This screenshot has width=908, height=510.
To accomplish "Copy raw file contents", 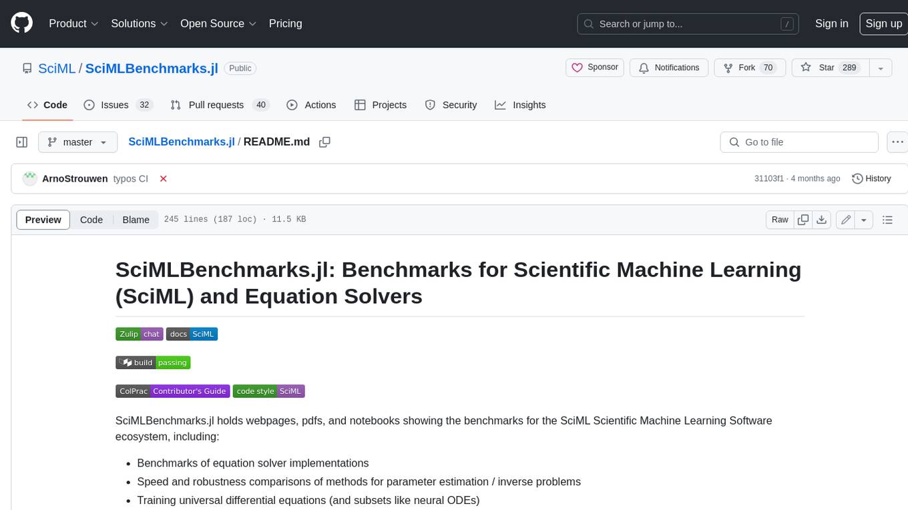I will point(803,220).
